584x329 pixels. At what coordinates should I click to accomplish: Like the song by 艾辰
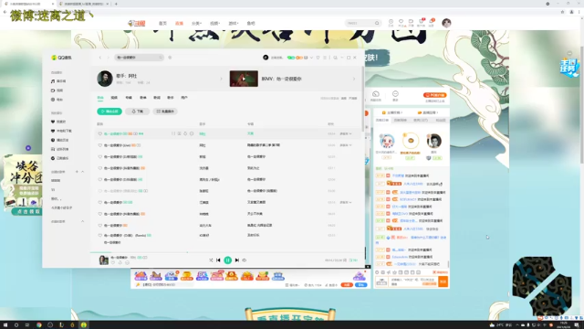click(99, 202)
